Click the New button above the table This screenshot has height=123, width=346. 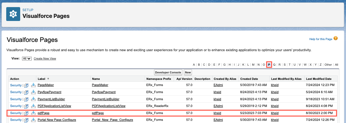click(188, 72)
